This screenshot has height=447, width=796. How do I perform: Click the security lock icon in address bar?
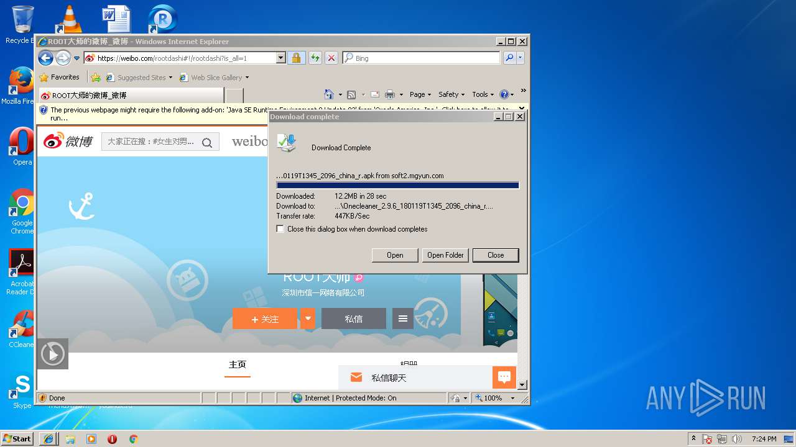pos(296,58)
